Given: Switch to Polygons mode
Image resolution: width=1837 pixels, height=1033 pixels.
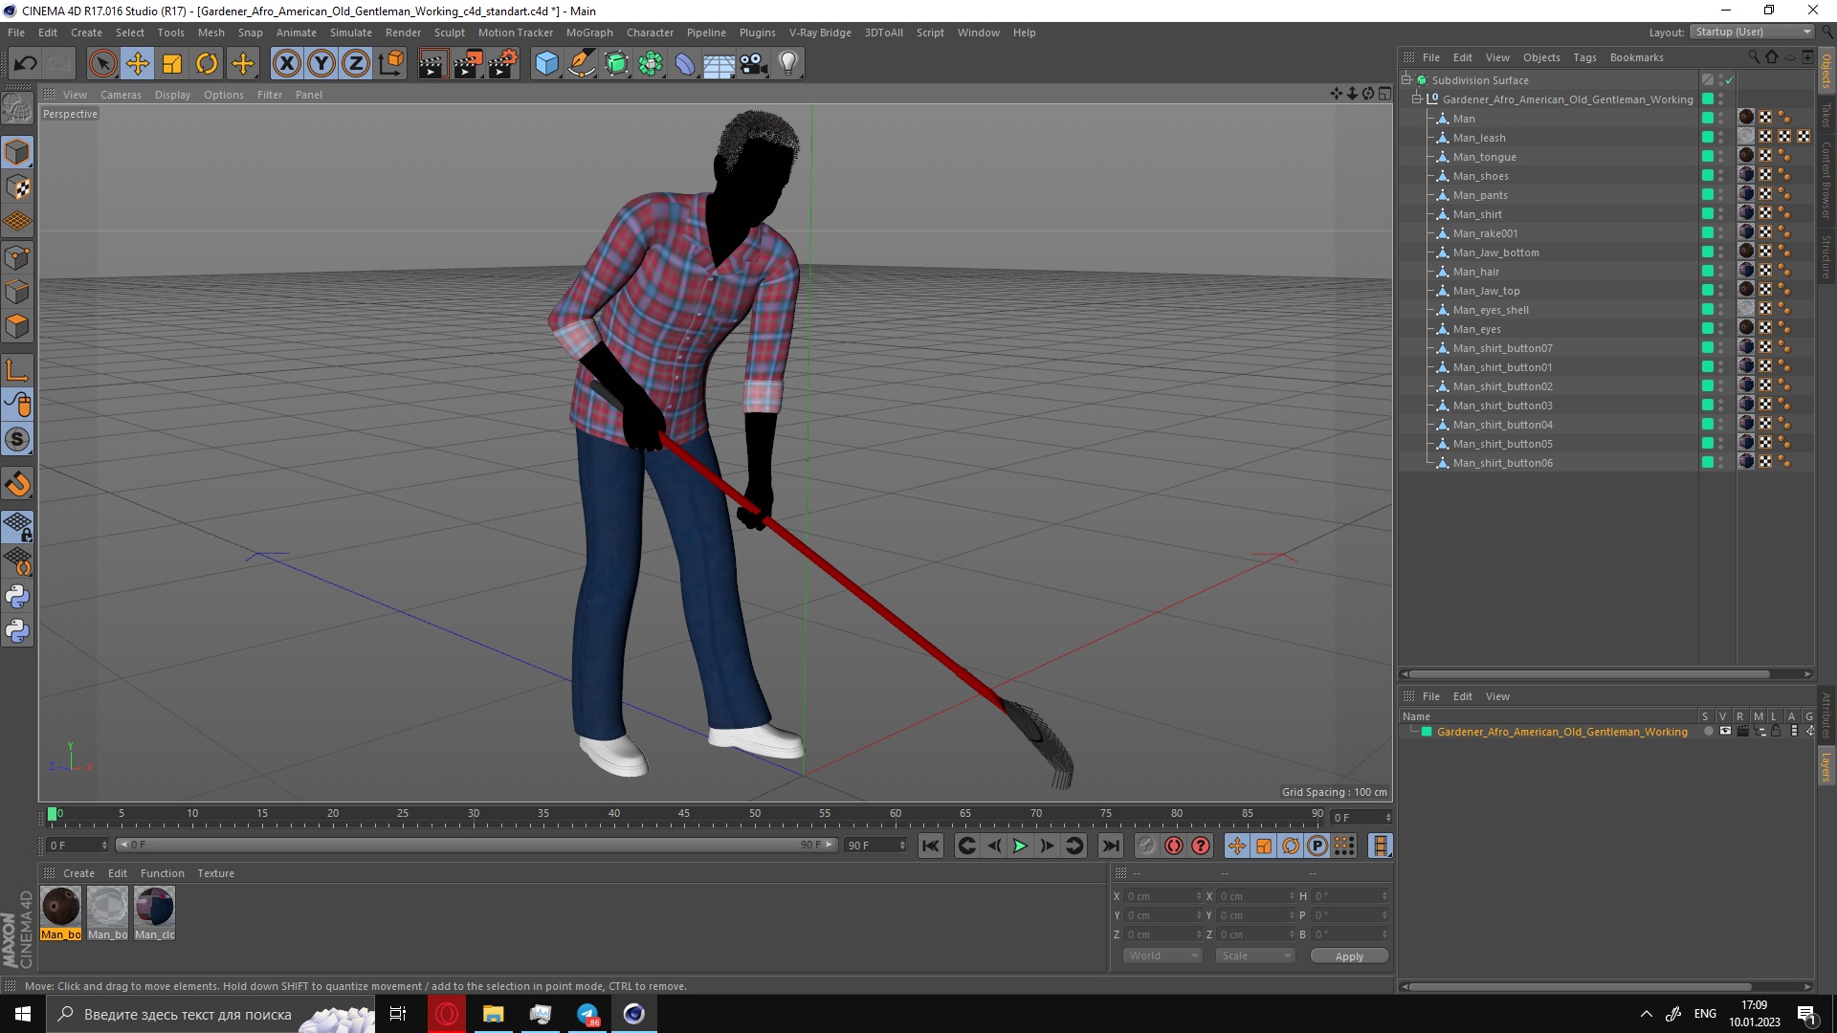Looking at the screenshot, I should (17, 326).
